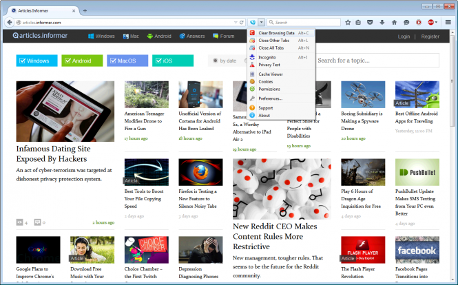458x285 pixels.
Task: Click the scrollbar up arrow
Action: (452, 32)
